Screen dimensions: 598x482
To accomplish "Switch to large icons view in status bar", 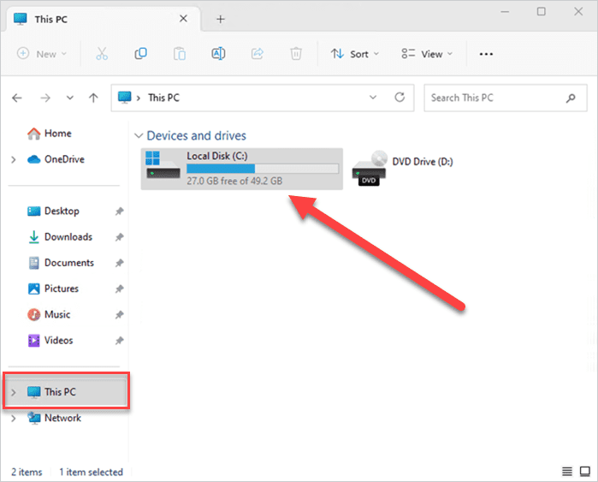I will 584,472.
